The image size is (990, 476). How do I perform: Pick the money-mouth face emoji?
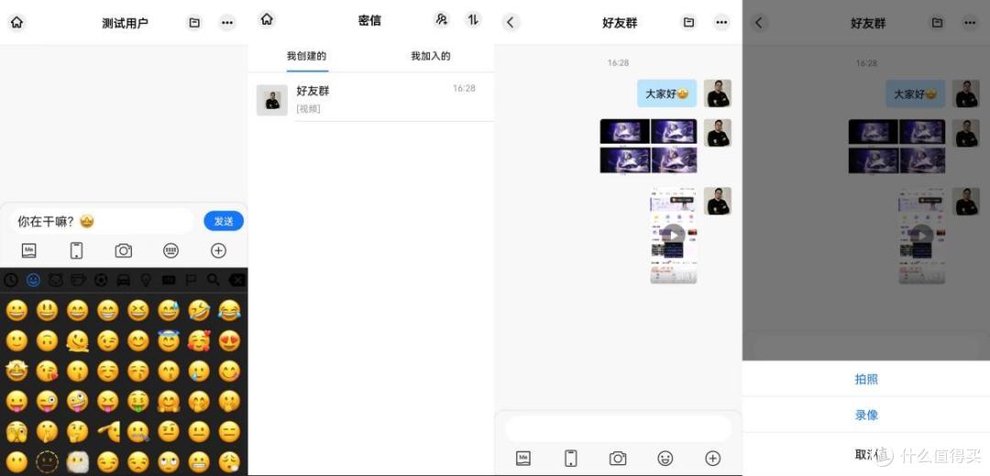pos(138,401)
